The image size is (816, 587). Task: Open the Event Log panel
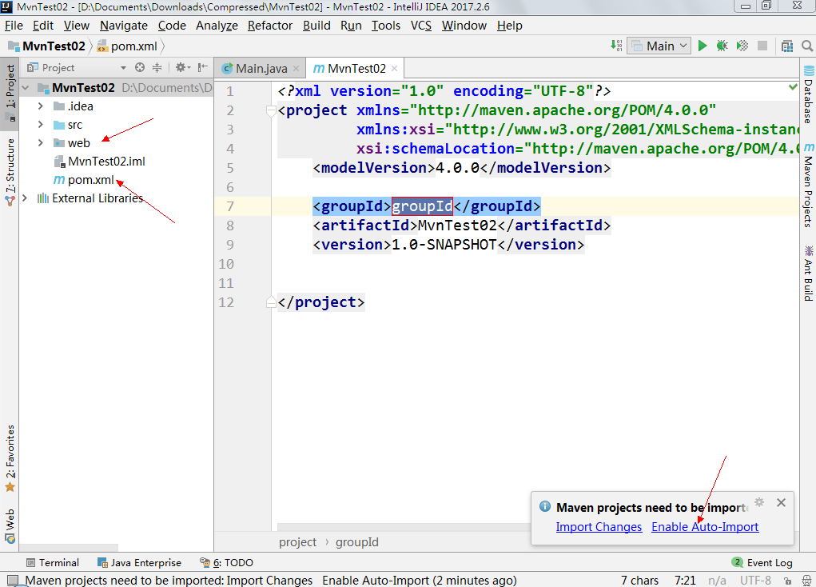762,562
